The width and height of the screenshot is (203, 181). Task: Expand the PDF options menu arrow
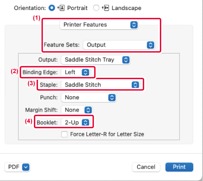26,167
